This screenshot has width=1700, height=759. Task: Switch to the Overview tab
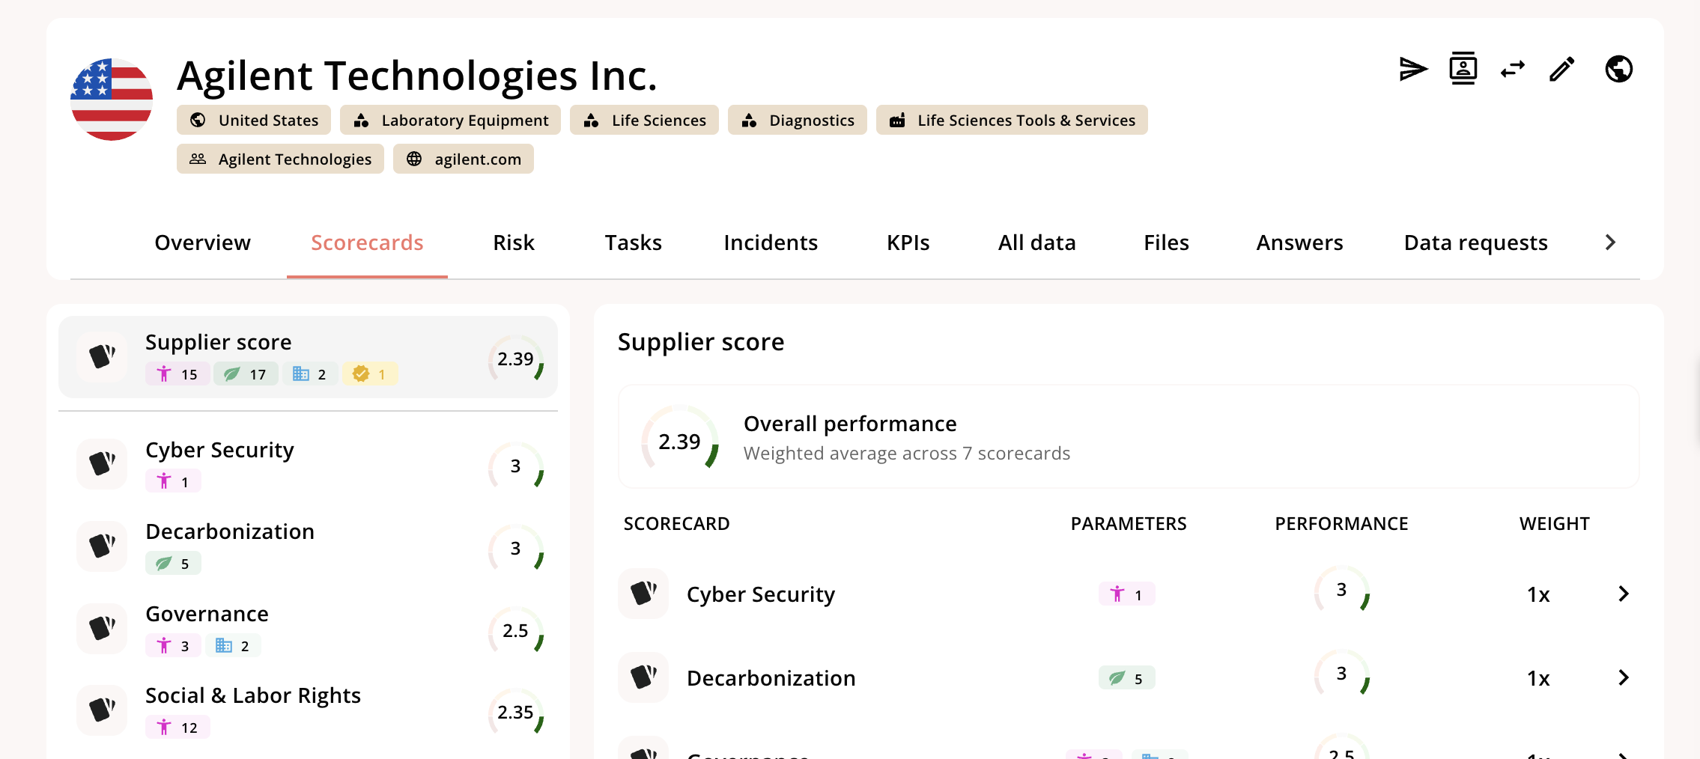202,243
